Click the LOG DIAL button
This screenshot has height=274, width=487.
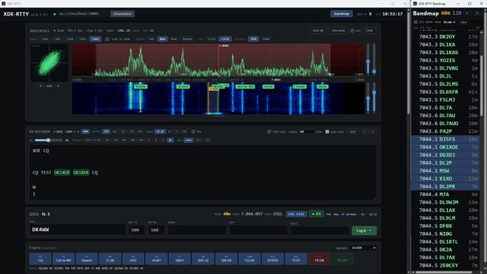coord(296,214)
